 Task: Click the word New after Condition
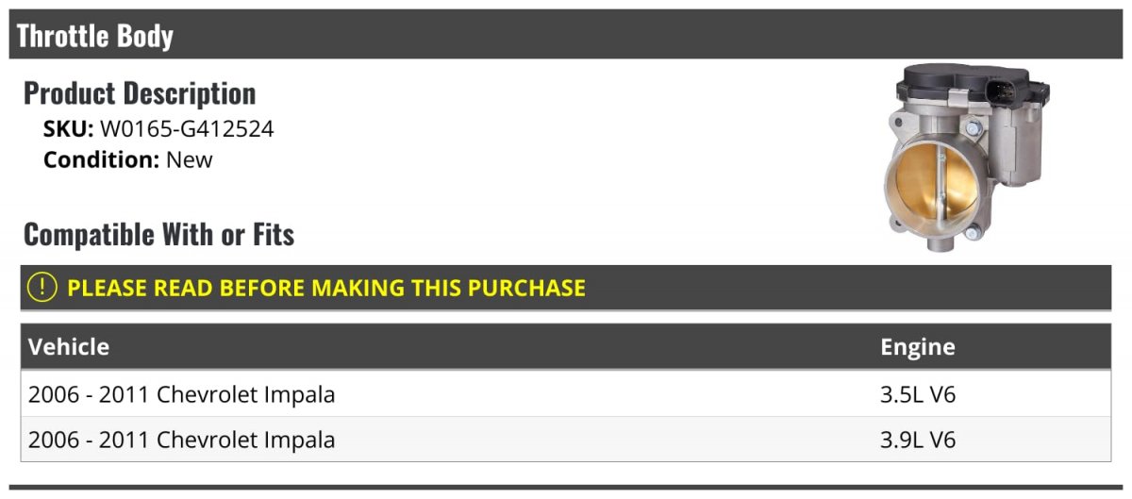190,159
